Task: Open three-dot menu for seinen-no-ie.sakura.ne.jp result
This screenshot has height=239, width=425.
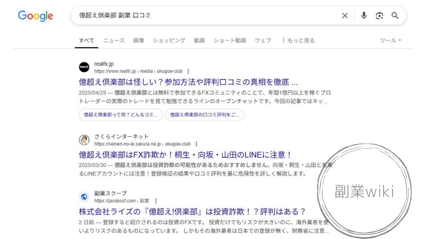Action: (196, 144)
